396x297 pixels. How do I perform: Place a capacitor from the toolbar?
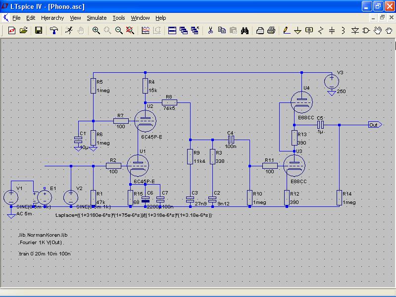[332, 31]
